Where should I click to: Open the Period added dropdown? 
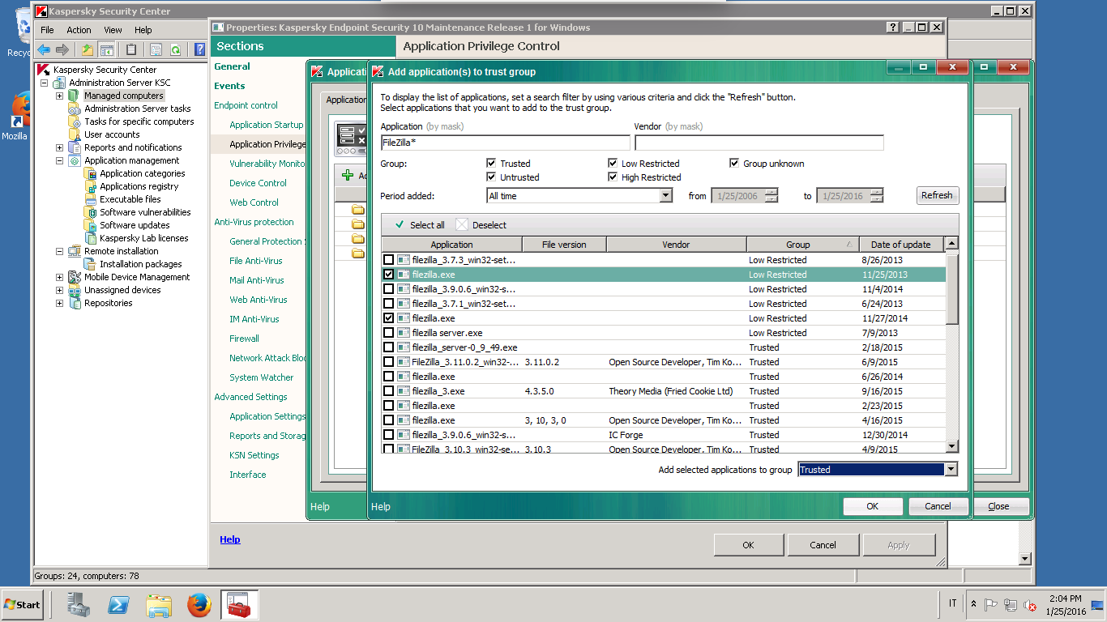click(x=665, y=196)
